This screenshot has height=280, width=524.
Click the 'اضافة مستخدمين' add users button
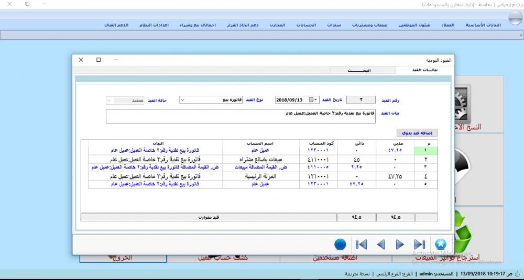tap(335, 257)
